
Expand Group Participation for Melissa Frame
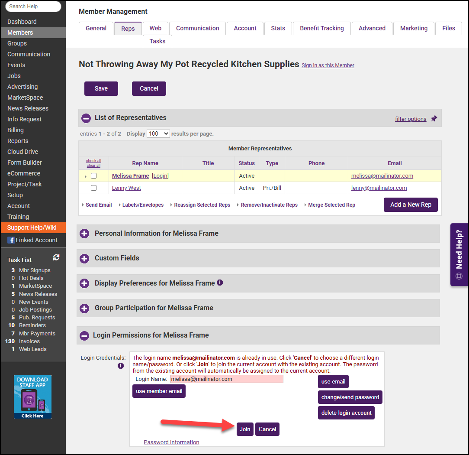tap(84, 308)
